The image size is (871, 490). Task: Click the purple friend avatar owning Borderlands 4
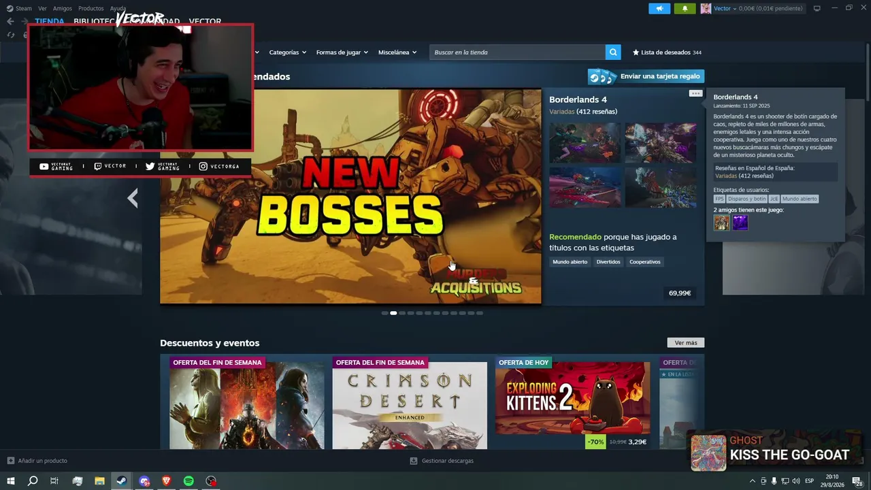(740, 223)
